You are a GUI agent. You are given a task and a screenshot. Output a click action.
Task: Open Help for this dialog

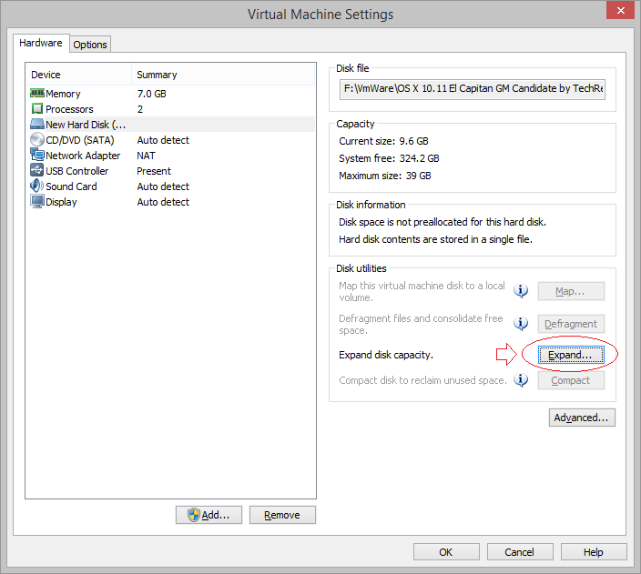coord(594,552)
